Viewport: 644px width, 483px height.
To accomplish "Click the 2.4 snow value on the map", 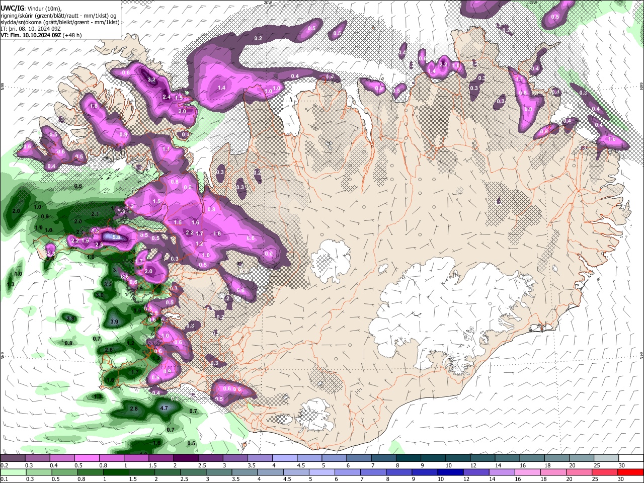I will pos(167,97).
